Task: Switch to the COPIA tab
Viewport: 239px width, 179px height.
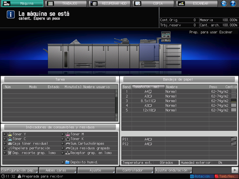Action: click(x=153, y=3)
